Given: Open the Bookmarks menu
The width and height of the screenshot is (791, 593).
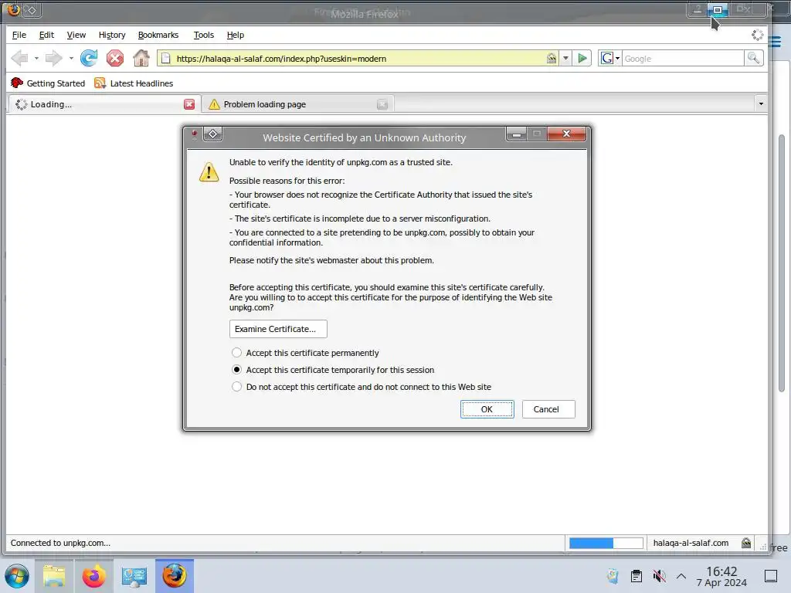Looking at the screenshot, I should [x=158, y=35].
